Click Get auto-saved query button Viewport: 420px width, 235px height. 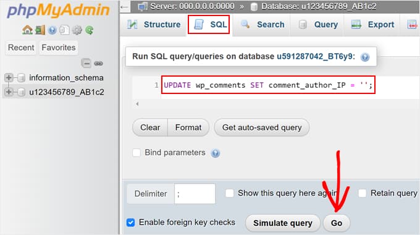click(262, 127)
